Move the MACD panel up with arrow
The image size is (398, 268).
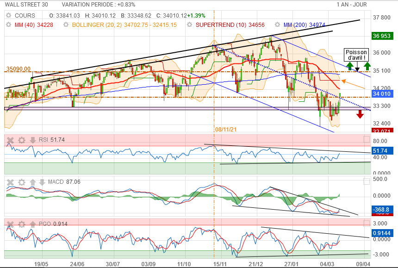click(x=33, y=182)
